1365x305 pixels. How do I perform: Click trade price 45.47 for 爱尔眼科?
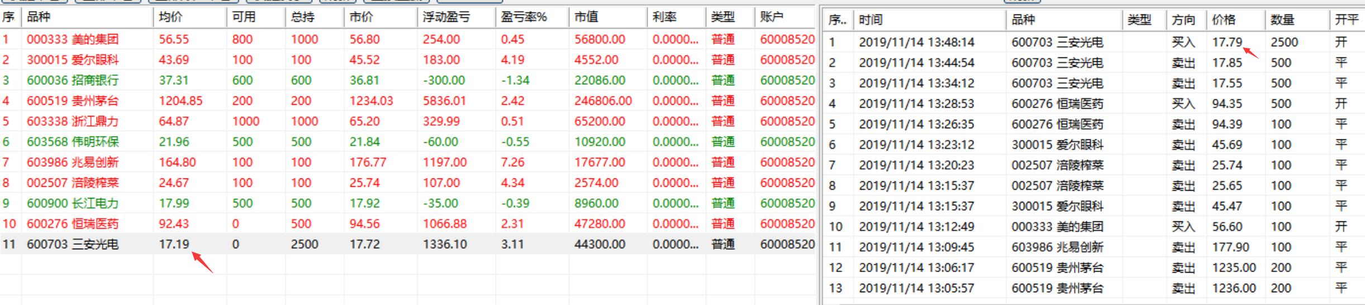click(1227, 206)
